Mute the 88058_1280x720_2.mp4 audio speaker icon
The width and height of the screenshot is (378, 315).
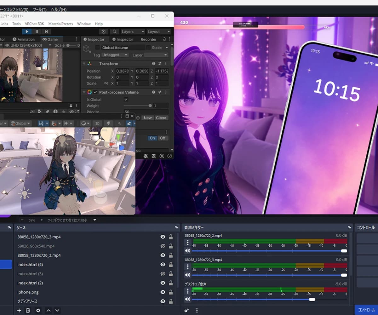[188, 251]
